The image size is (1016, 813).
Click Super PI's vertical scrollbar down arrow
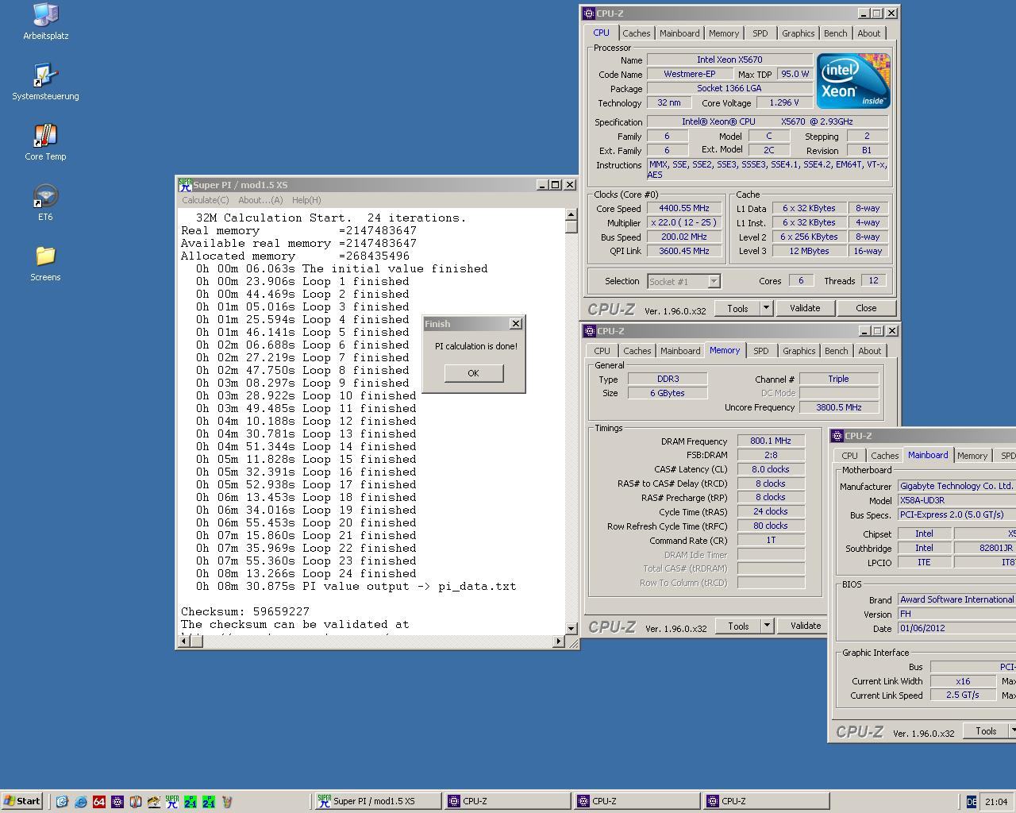coord(571,628)
